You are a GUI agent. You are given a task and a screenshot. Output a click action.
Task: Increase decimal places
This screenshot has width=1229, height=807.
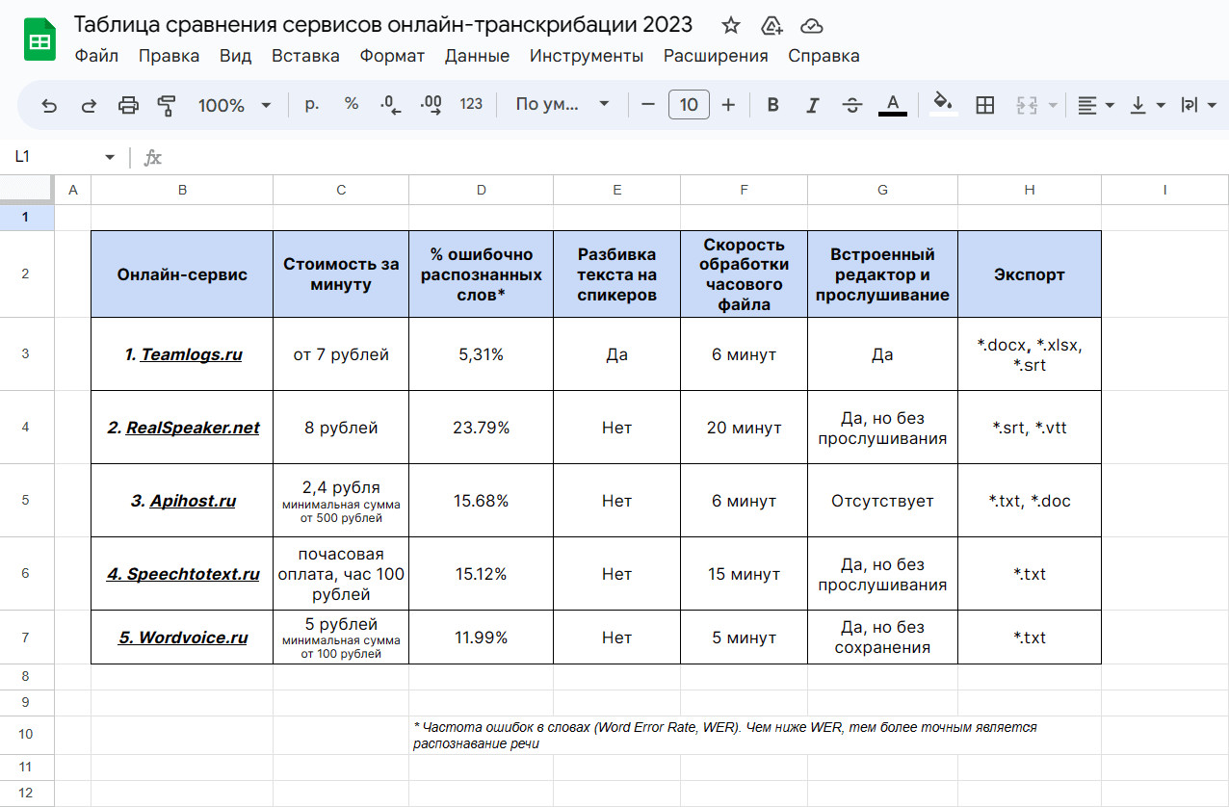pyautogui.click(x=431, y=105)
